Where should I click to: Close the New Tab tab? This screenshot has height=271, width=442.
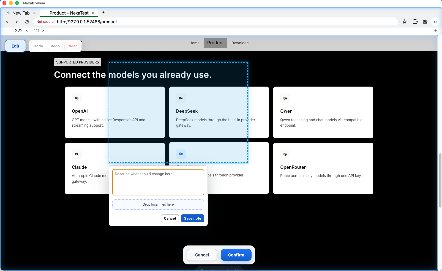coord(34,13)
